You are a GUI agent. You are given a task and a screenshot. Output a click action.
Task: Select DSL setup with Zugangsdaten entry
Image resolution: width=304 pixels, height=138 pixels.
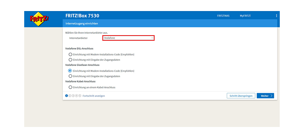(x=71, y=59)
